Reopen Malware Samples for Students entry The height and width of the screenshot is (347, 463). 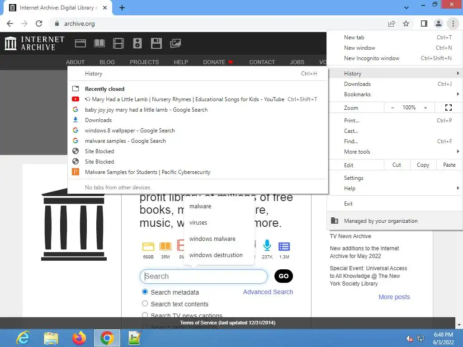tap(198, 172)
